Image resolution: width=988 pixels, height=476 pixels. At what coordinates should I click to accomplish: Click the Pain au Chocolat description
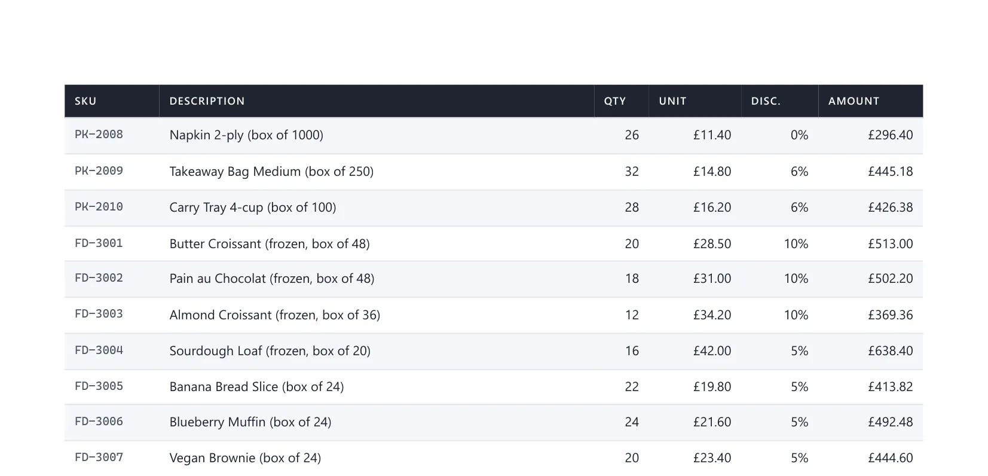click(x=272, y=279)
